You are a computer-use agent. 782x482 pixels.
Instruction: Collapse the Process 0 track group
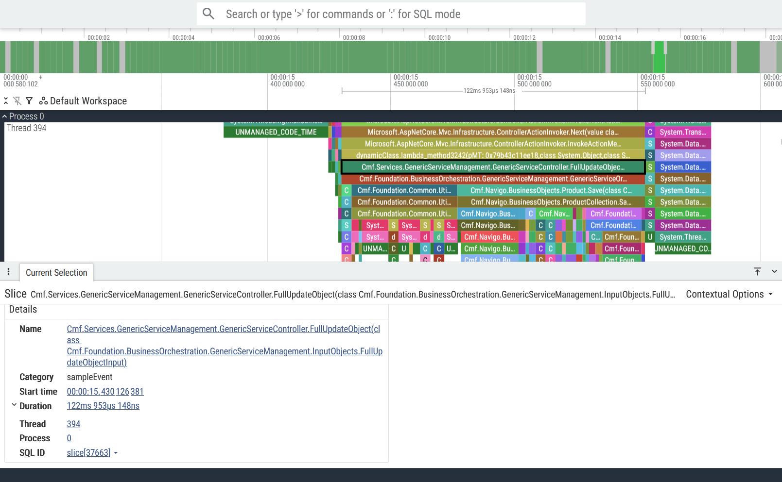(x=5, y=116)
